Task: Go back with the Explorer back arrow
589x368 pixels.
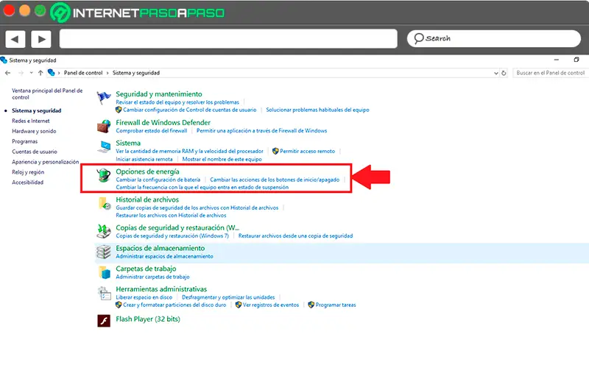Action: point(8,73)
